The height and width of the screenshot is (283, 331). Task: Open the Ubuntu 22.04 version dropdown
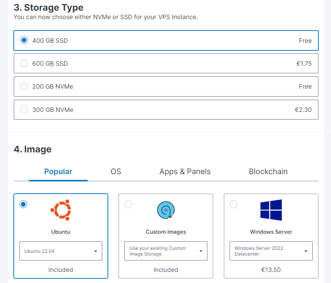pos(61,251)
